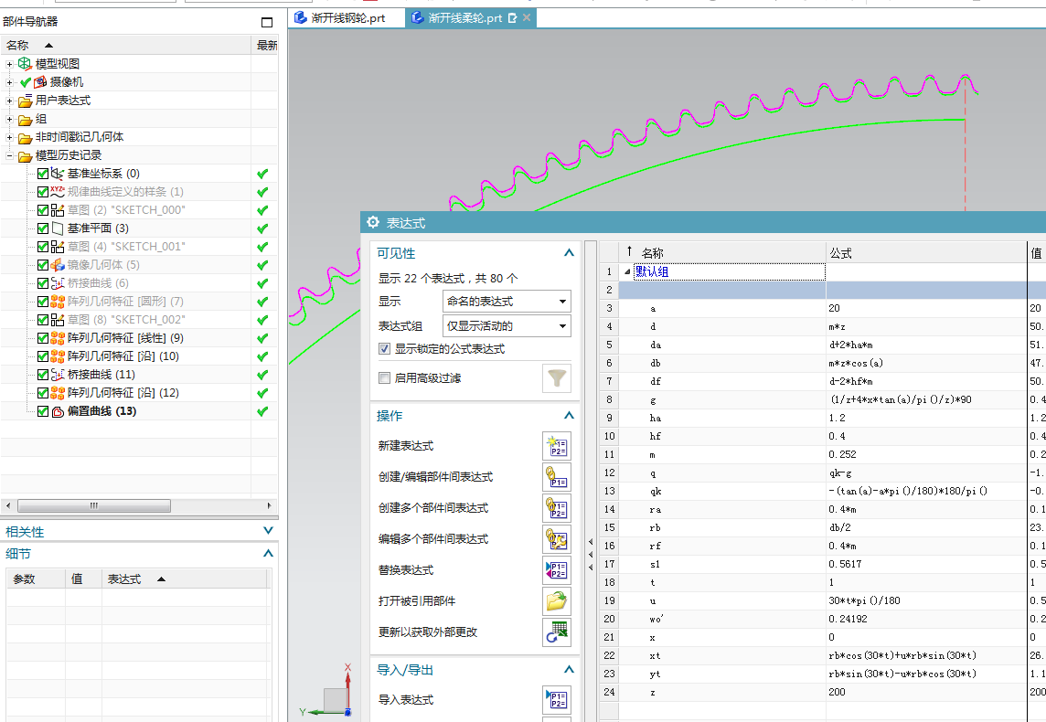Open the 打开被引用部件 folder icon

tap(556, 601)
